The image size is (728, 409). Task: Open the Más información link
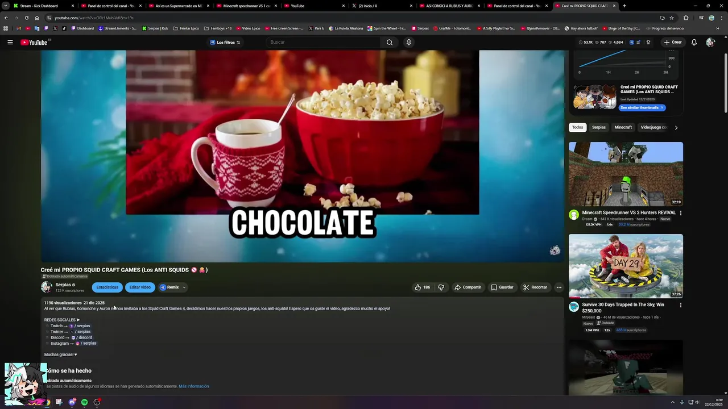point(194,386)
